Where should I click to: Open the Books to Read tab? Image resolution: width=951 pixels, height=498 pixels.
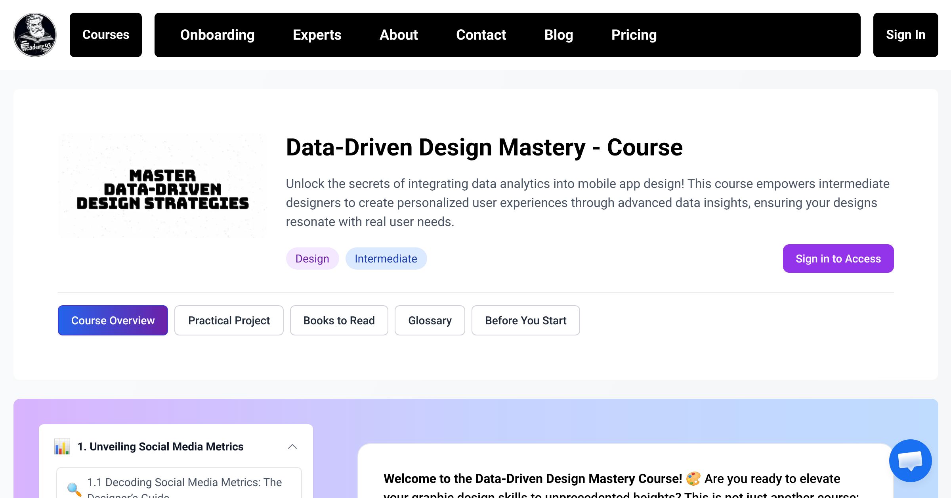click(339, 320)
